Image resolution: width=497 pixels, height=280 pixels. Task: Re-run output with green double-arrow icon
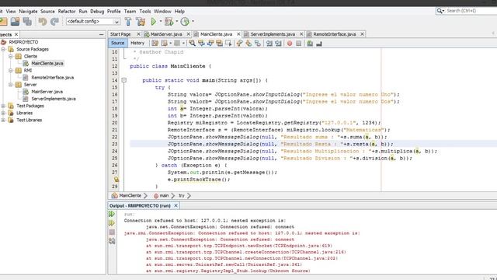[112, 214]
